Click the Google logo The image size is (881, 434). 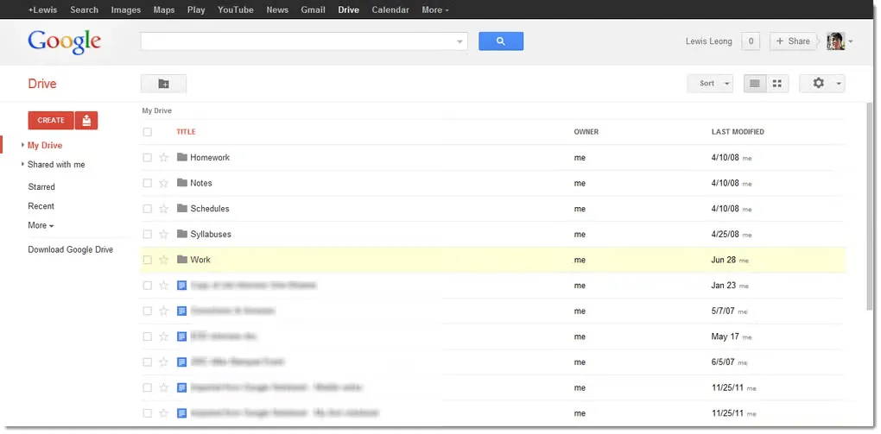pyautogui.click(x=65, y=42)
